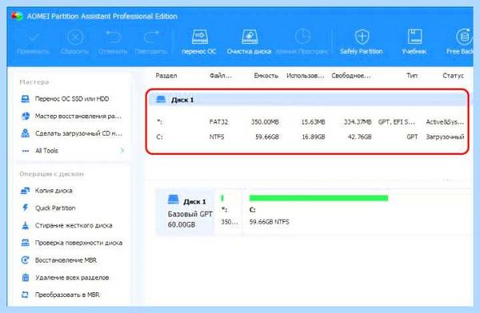Click the Сбросить (Discard) toolbar icon
480x313 pixels.
point(74,42)
